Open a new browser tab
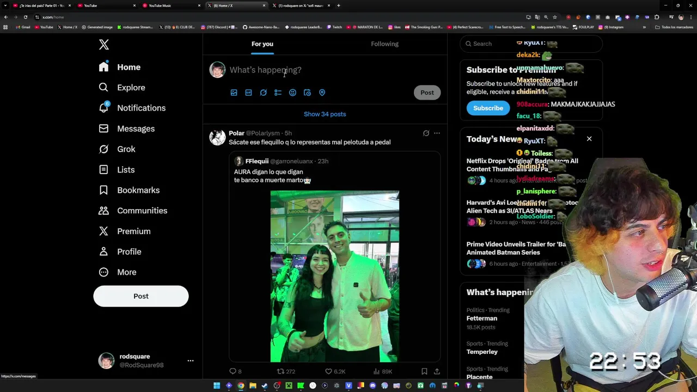This screenshot has height=392, width=697. pyautogui.click(x=338, y=5)
